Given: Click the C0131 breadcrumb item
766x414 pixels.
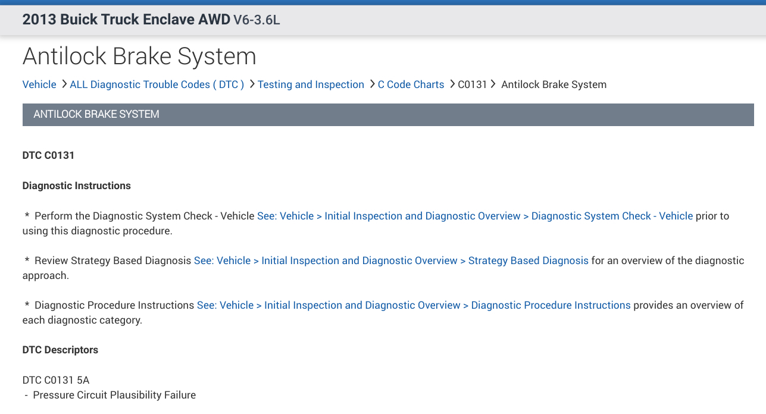Looking at the screenshot, I should (x=473, y=84).
